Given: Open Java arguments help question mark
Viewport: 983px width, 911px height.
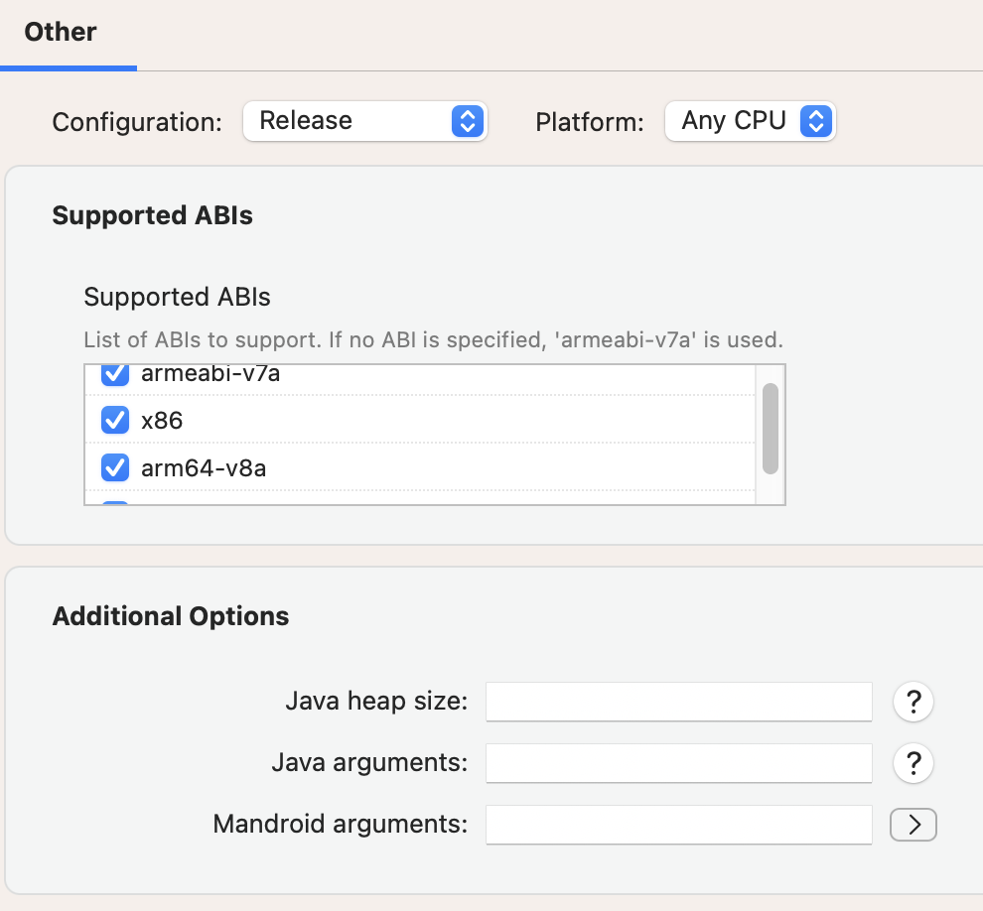Looking at the screenshot, I should (x=913, y=762).
